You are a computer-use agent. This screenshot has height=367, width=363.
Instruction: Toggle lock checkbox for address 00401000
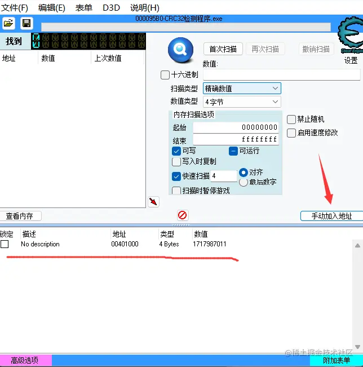(5, 244)
